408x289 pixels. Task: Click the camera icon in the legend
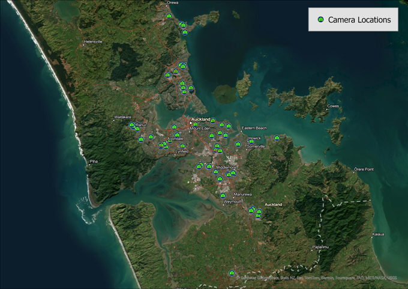pos(320,20)
